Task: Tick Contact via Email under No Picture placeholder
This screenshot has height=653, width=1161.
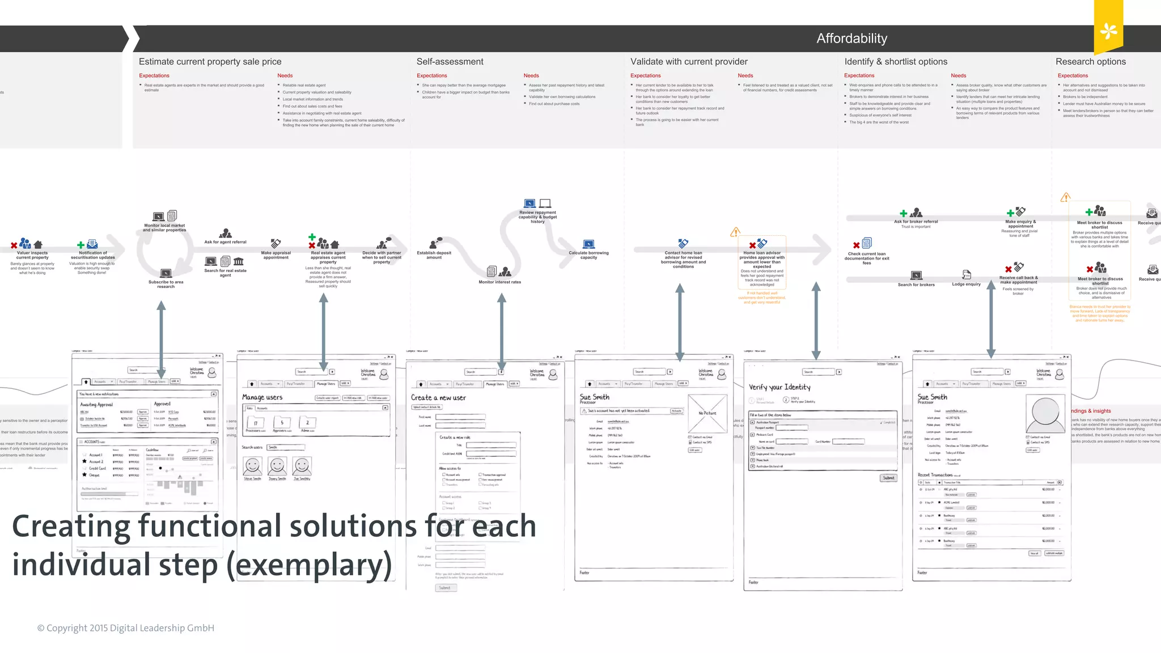Action: [689, 437]
